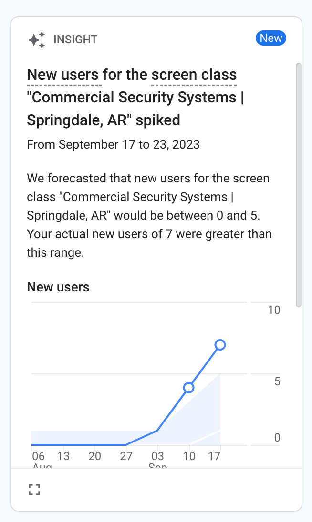
Task: Click the "5" value on the y-axis
Action: pos(277,381)
